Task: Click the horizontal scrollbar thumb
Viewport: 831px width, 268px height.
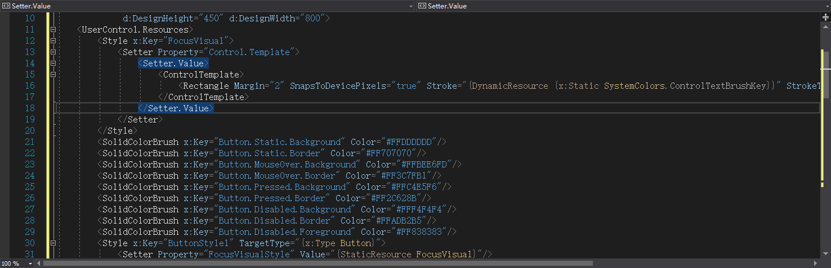Action: [x=318, y=263]
